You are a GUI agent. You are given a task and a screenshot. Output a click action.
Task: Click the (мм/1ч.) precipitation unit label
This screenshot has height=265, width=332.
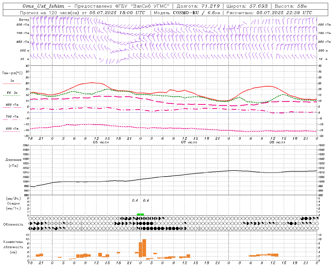coord(13,208)
